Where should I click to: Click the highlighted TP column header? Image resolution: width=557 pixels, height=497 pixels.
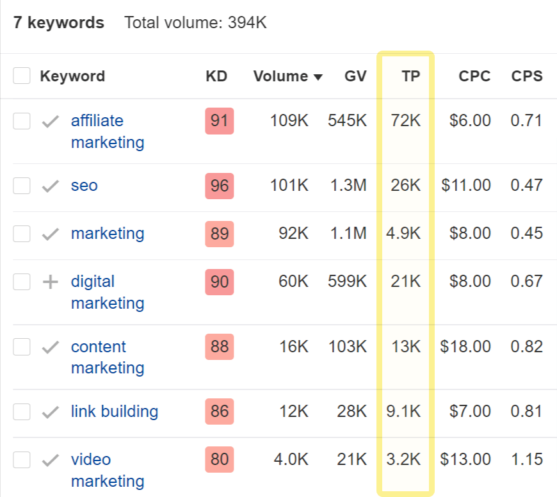click(410, 76)
